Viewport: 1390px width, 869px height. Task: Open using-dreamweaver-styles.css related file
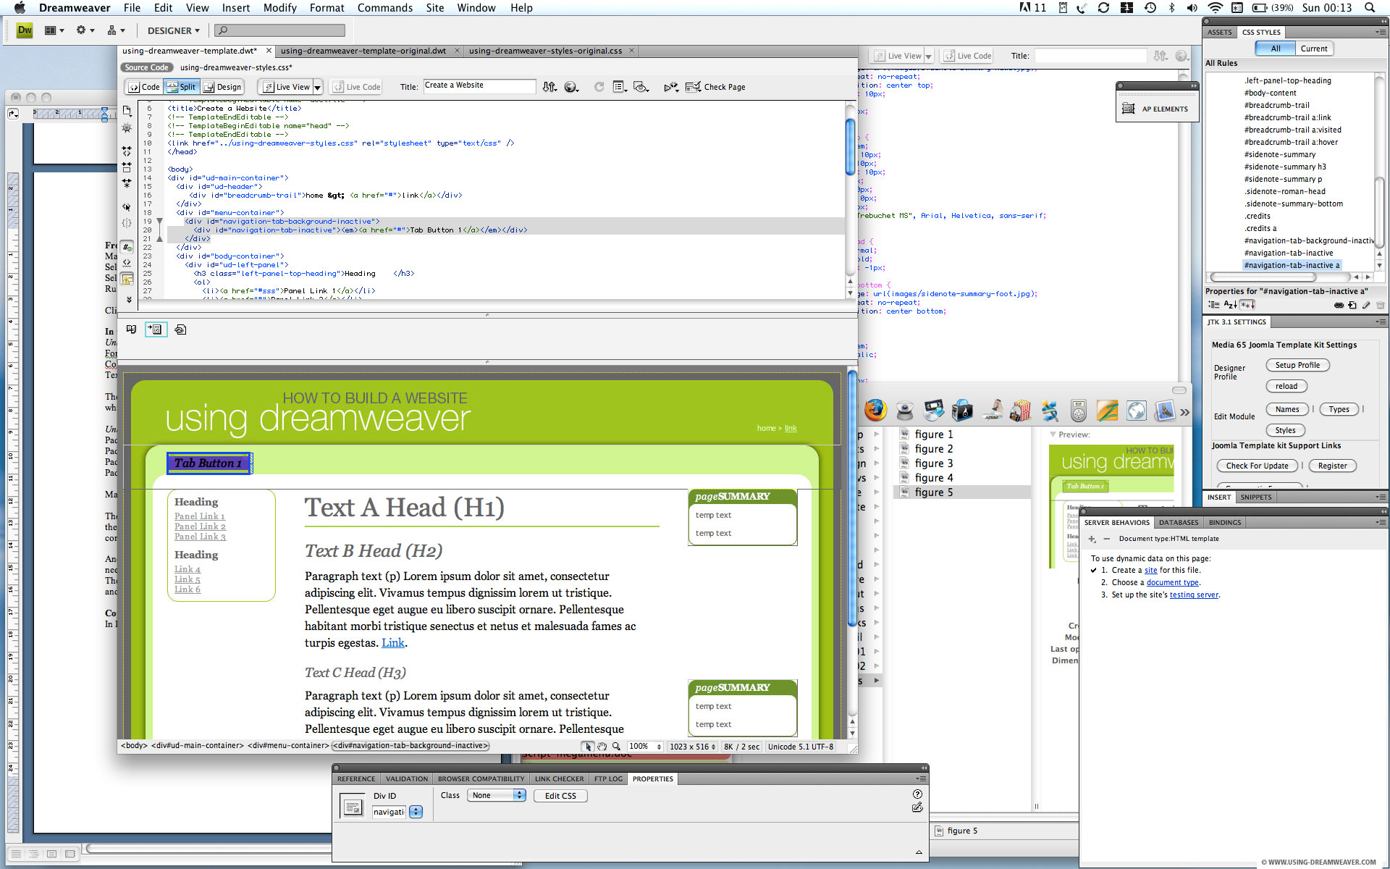pos(236,67)
